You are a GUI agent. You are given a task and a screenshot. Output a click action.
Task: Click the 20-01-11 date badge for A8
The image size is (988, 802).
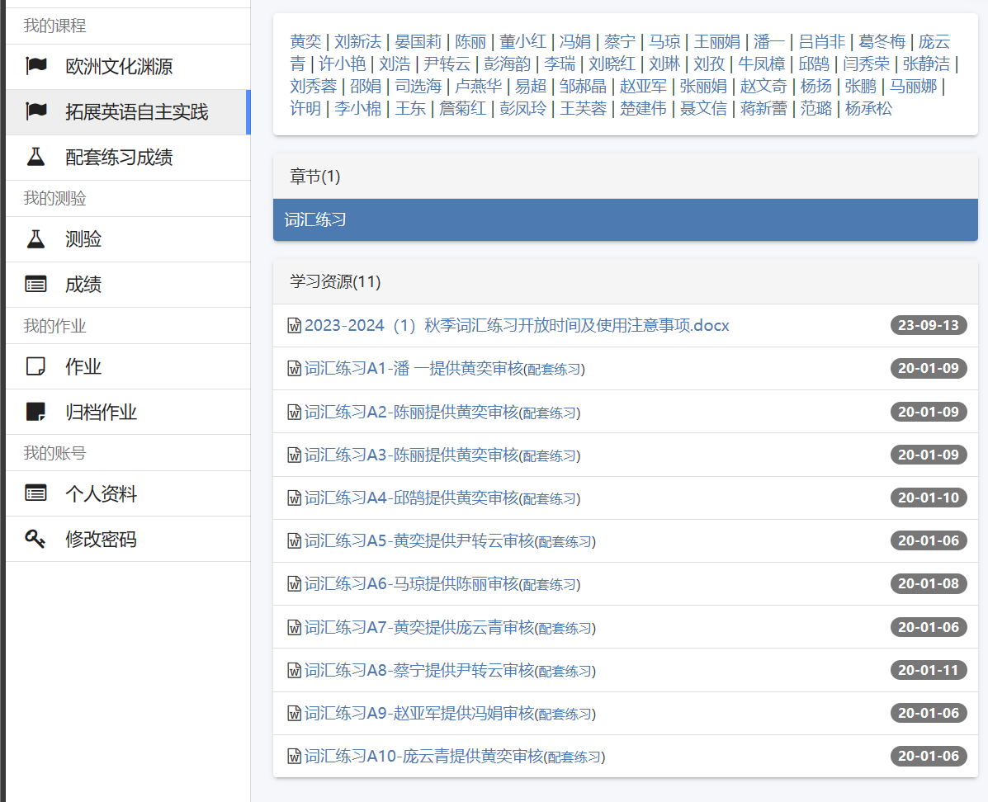[928, 670]
